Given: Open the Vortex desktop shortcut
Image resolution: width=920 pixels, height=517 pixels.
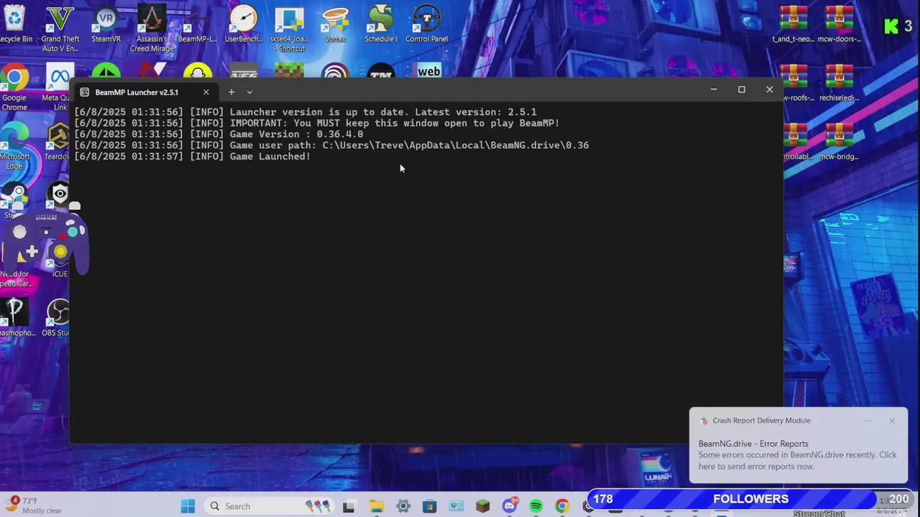Looking at the screenshot, I should click(x=335, y=24).
